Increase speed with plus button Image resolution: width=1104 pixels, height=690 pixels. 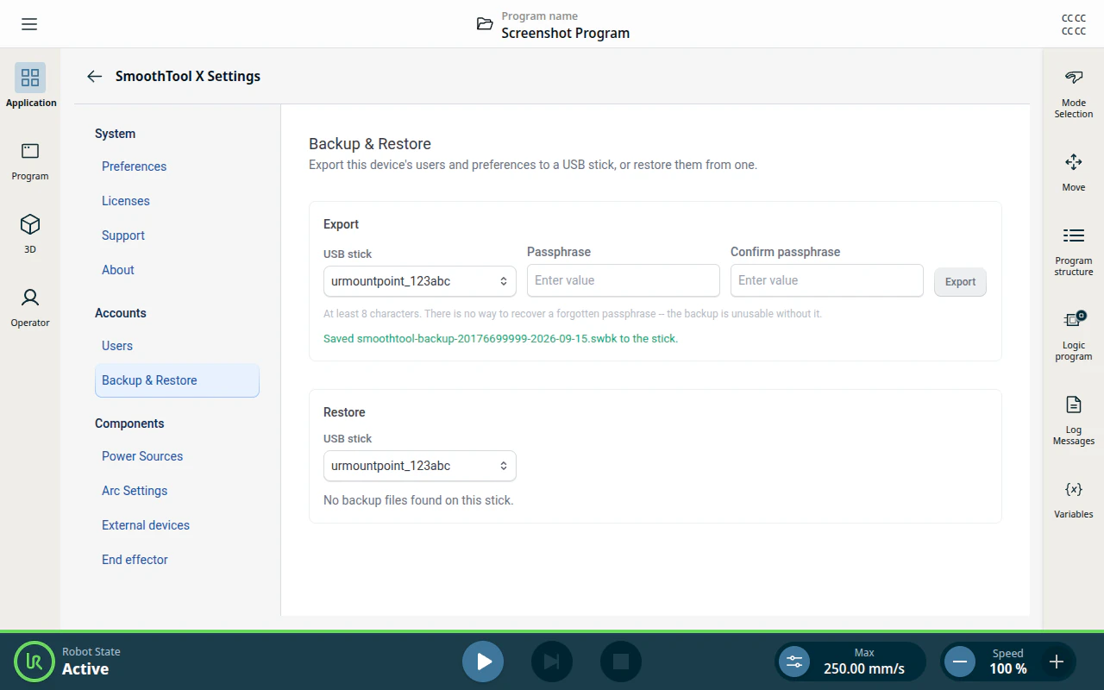tap(1057, 662)
